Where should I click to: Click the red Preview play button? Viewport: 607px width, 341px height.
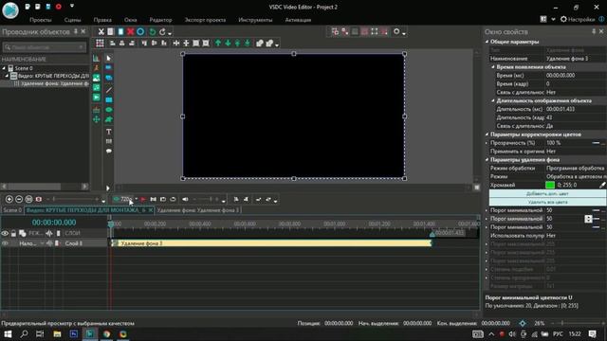[143, 199]
